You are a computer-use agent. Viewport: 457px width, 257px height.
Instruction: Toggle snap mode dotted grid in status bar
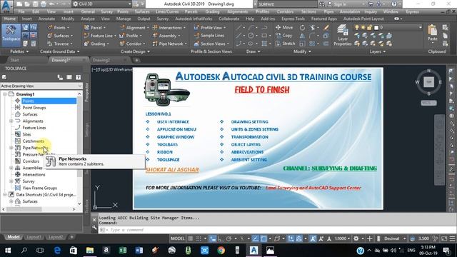coord(199,238)
